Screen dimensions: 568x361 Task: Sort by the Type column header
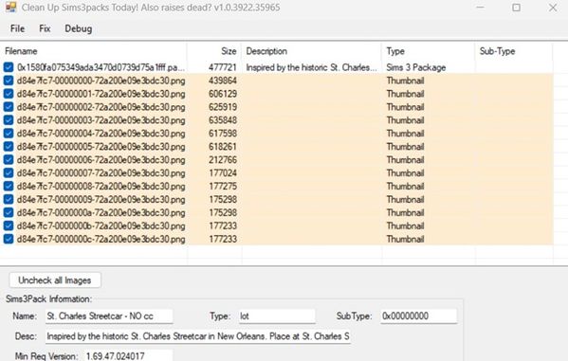coord(429,51)
